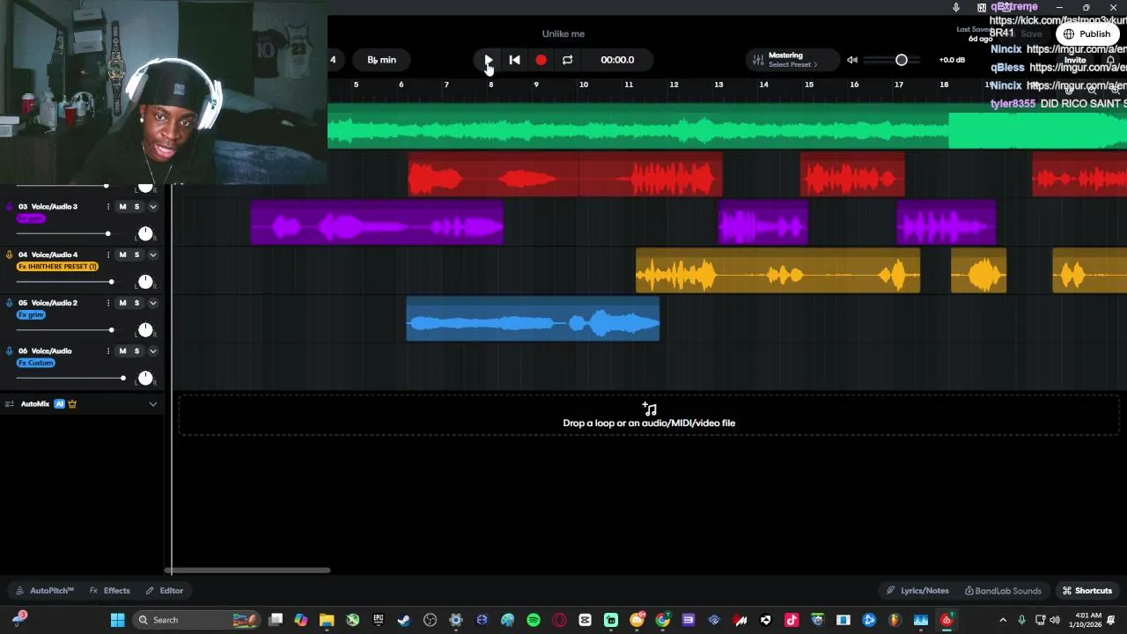Viewport: 1127px width, 634px height.
Task: Open the three-dot menu for Voice/Audio 3
Action: coord(108,206)
